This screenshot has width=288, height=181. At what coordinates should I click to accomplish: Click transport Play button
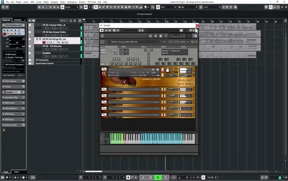click(158, 178)
